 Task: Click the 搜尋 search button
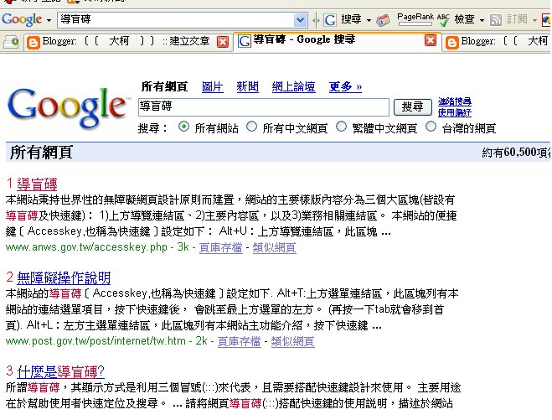413,107
